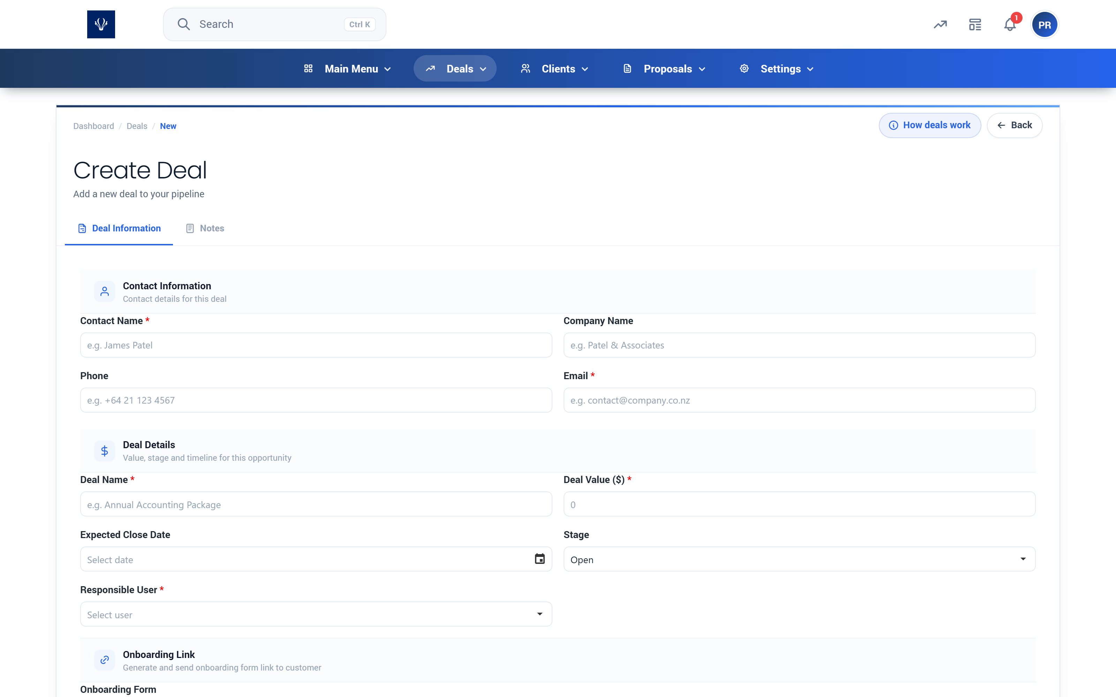Click the Contact Information person icon

click(x=105, y=292)
